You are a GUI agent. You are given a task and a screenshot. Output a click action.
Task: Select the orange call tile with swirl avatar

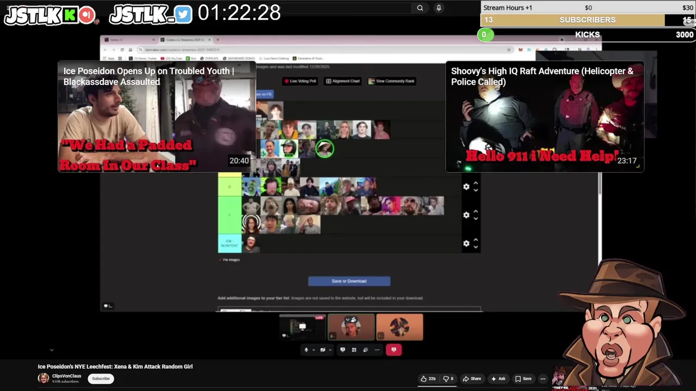(399, 327)
